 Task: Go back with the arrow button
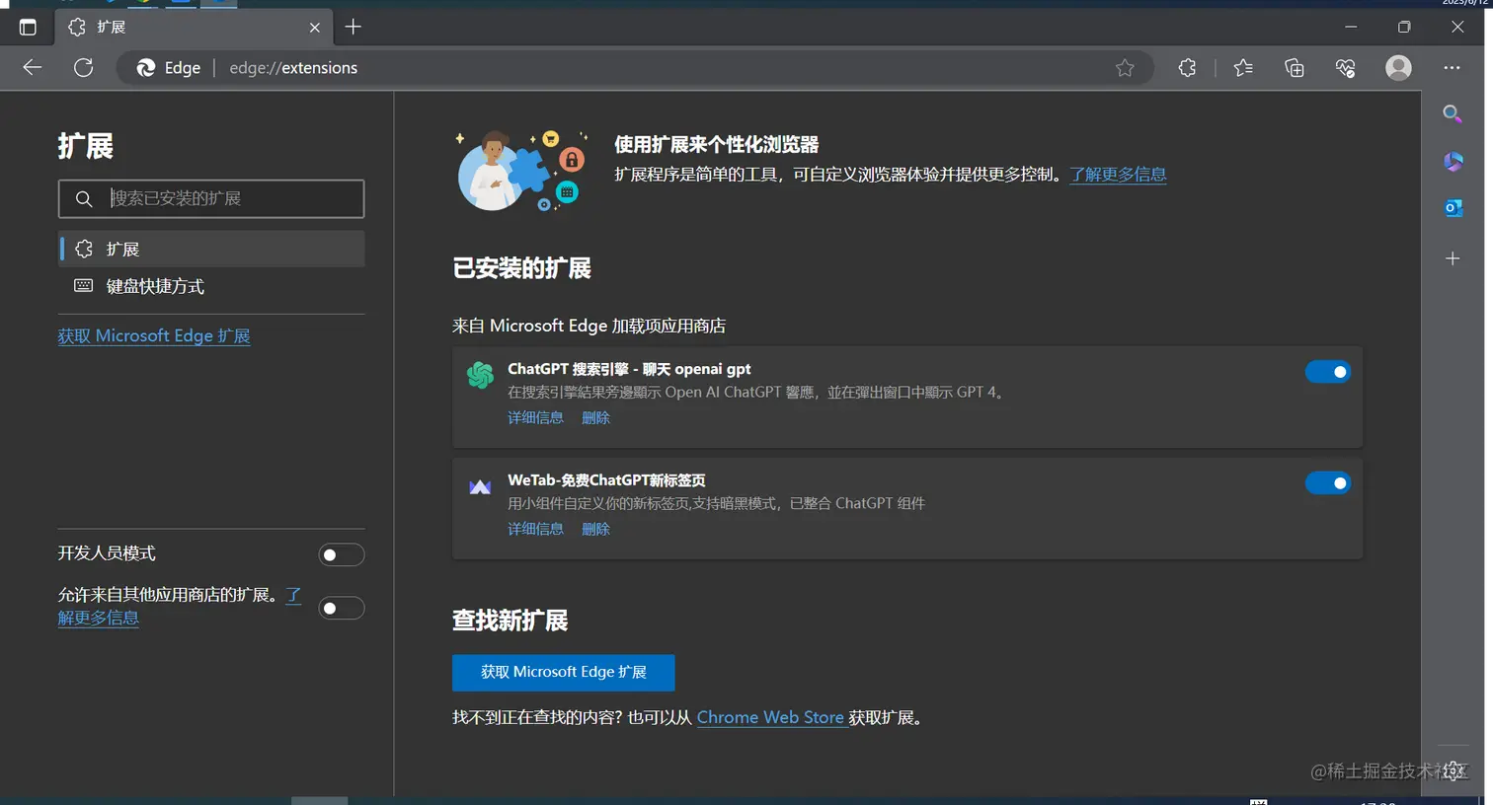[33, 67]
